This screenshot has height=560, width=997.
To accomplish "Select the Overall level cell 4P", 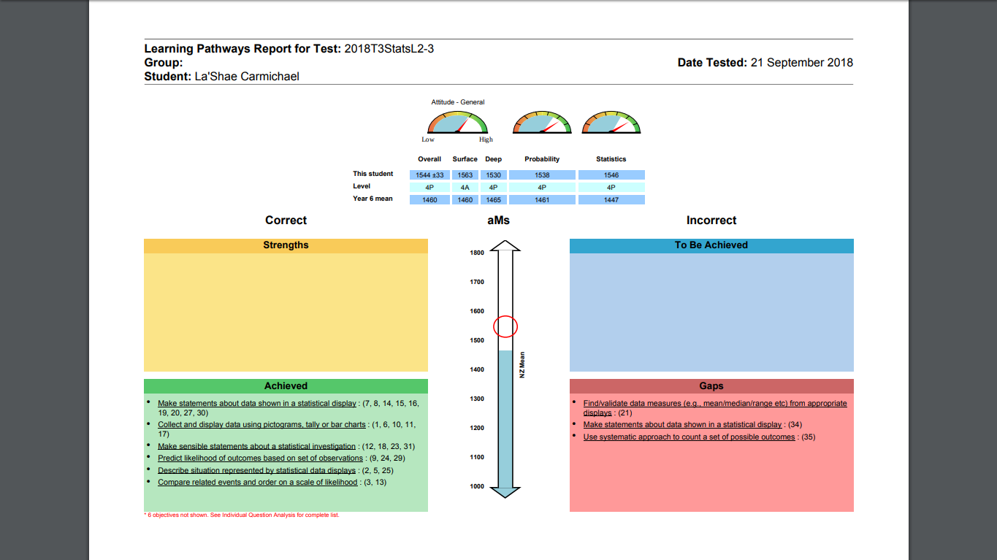I will (429, 188).
